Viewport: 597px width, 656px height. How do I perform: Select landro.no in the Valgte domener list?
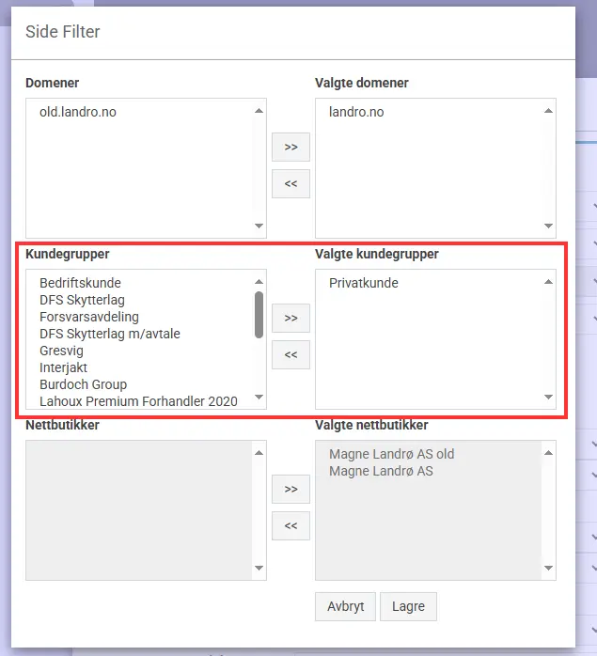(356, 112)
